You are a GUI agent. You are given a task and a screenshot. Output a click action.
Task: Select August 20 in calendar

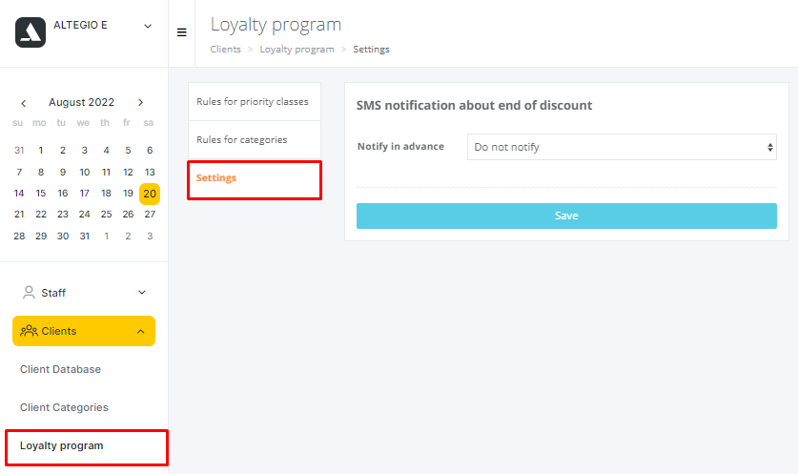150,194
